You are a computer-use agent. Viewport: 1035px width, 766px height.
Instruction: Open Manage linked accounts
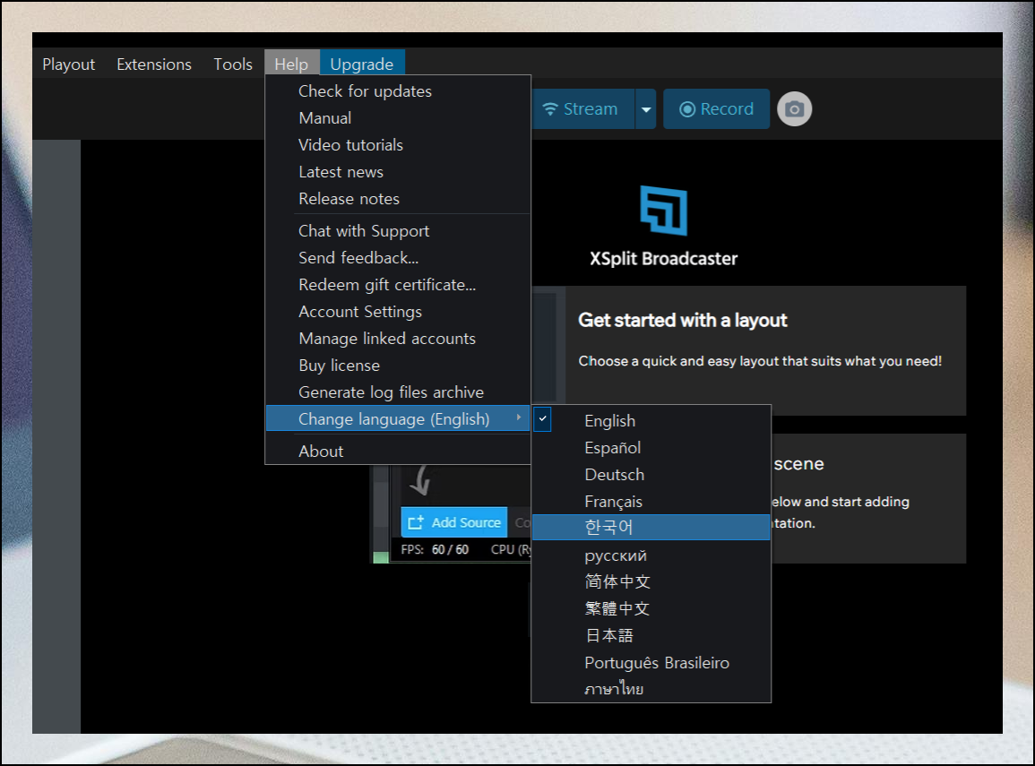398,339
